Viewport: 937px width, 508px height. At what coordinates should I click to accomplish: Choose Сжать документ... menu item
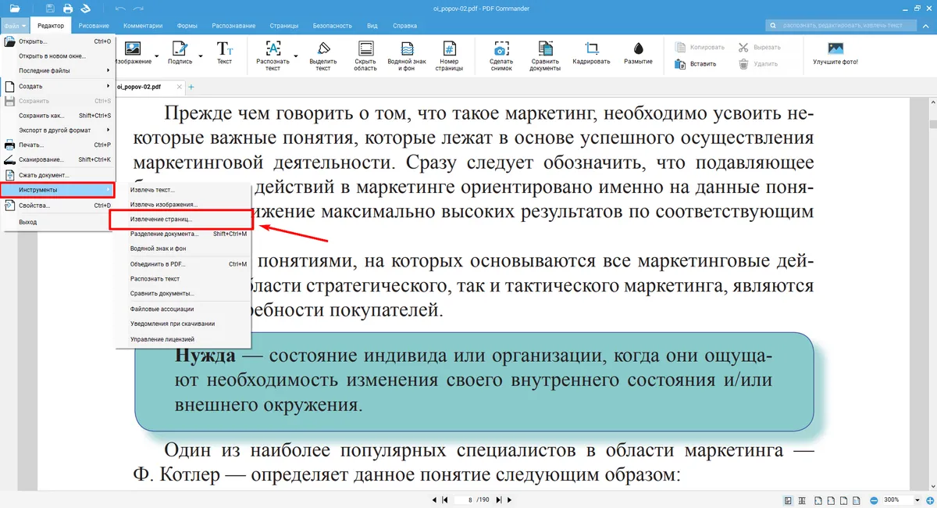pyautogui.click(x=58, y=174)
